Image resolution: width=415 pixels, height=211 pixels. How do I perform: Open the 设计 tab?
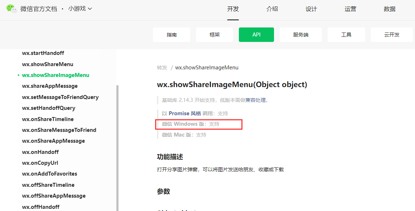pyautogui.click(x=311, y=9)
